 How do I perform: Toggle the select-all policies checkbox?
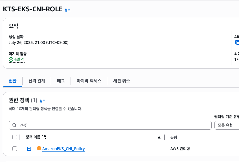(x=15, y=137)
